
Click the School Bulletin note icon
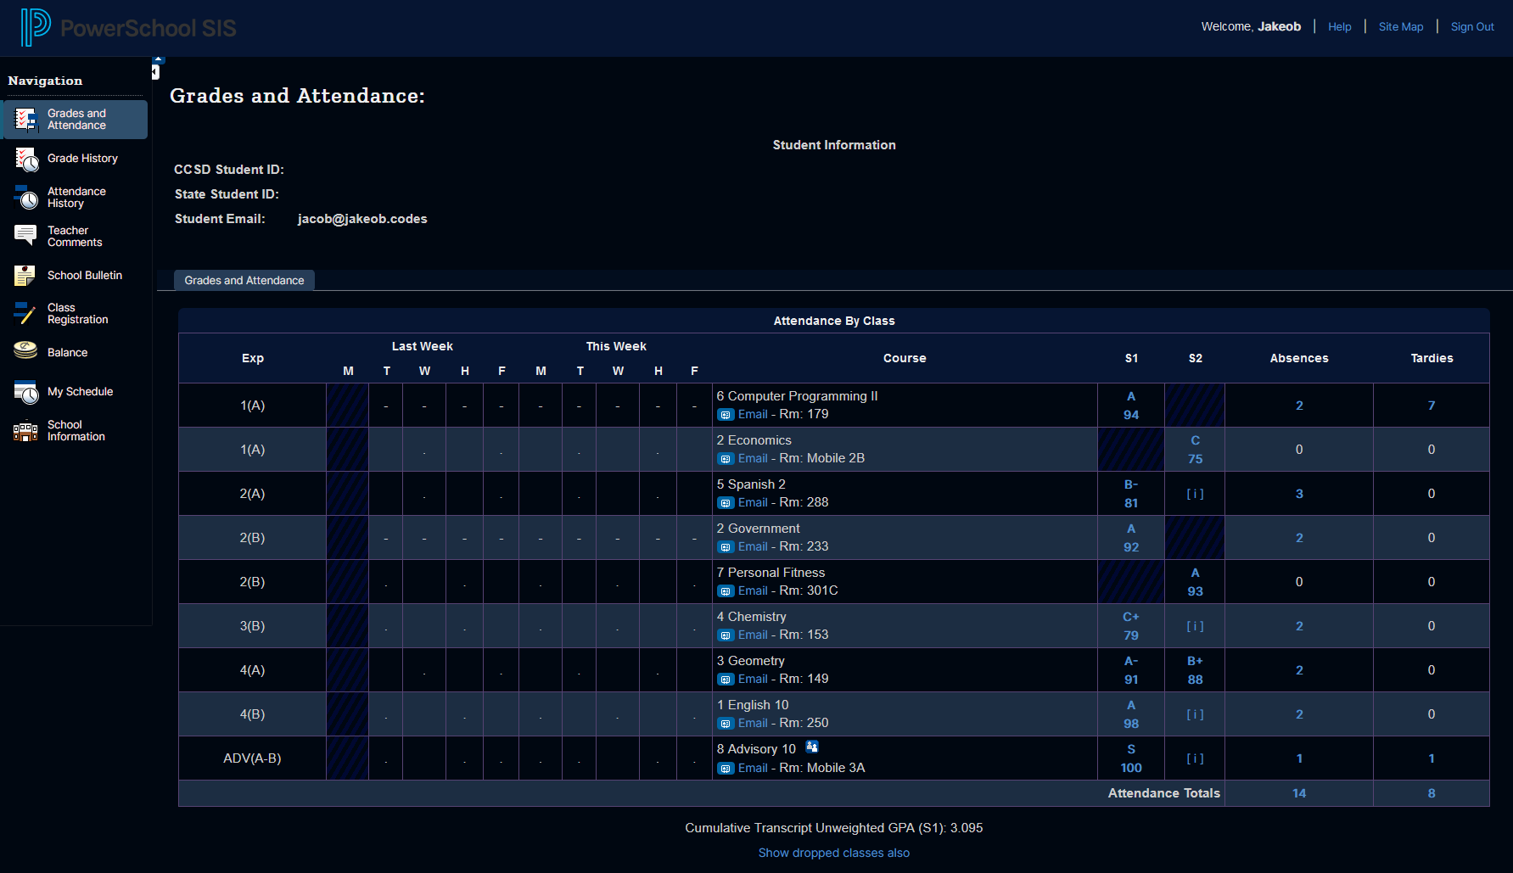(x=25, y=276)
